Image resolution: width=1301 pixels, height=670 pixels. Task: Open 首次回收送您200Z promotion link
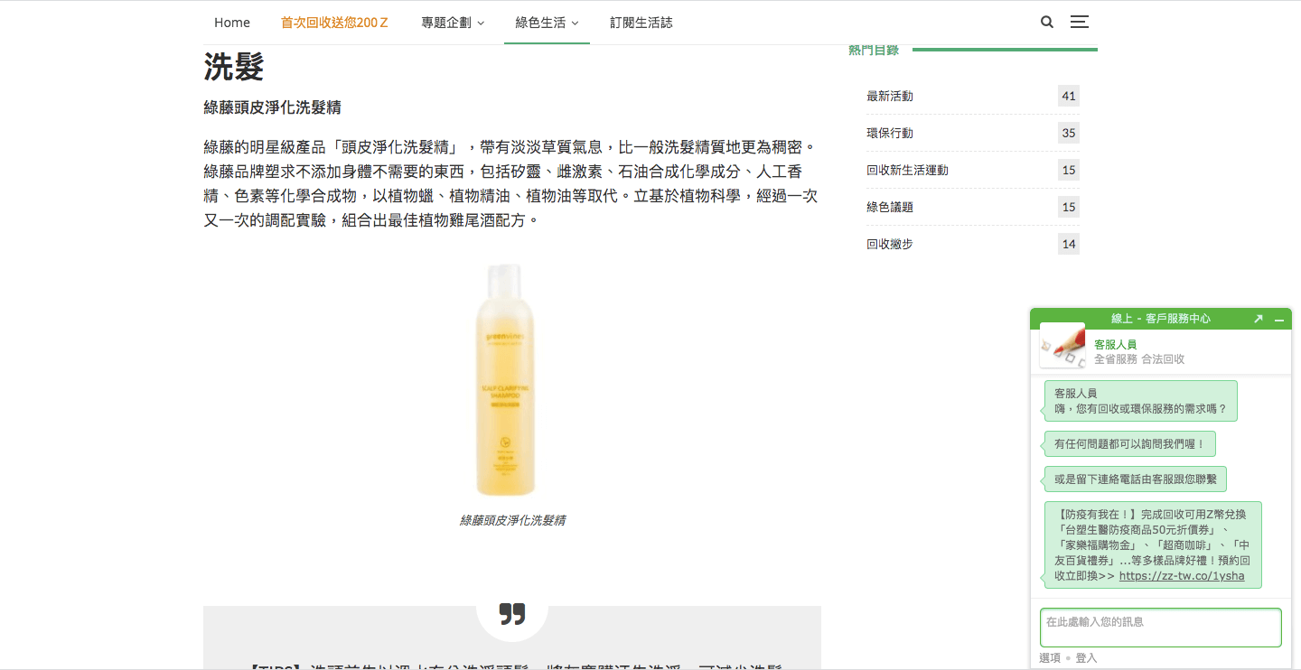point(334,23)
